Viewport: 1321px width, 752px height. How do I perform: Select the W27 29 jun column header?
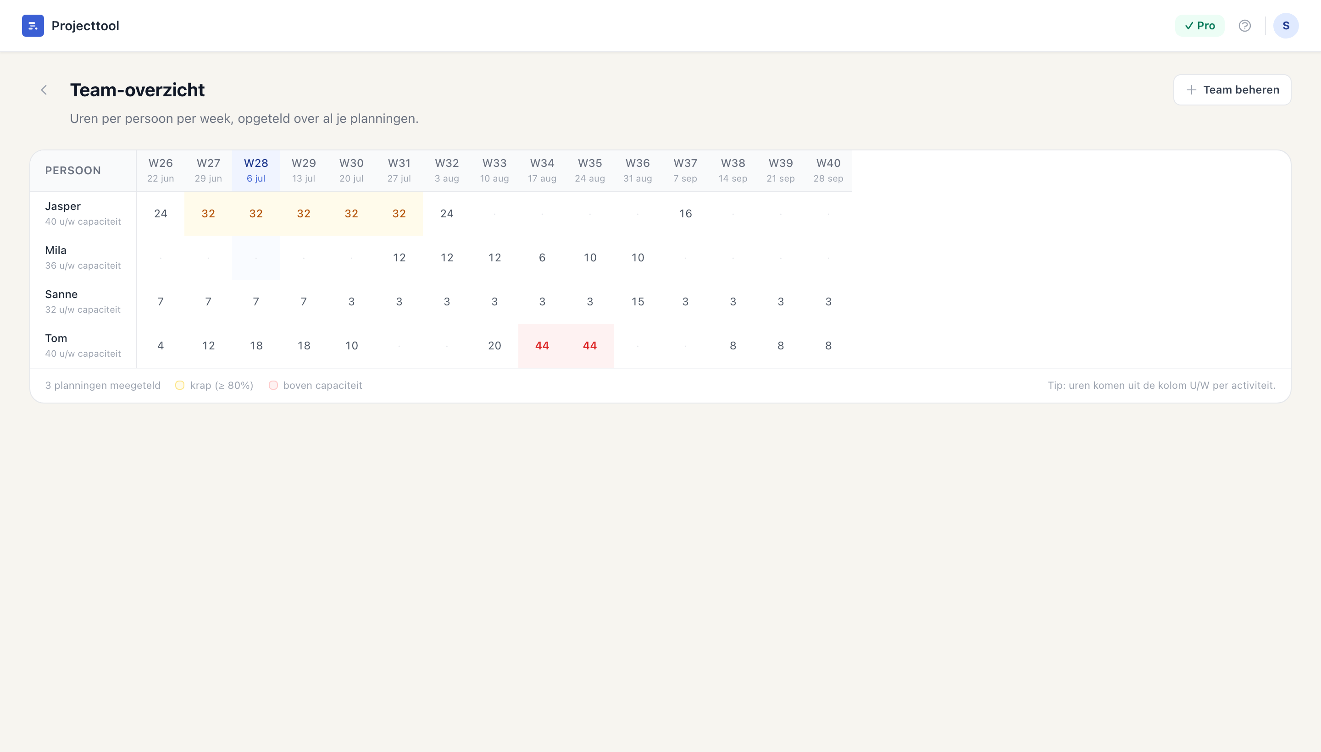pos(208,171)
